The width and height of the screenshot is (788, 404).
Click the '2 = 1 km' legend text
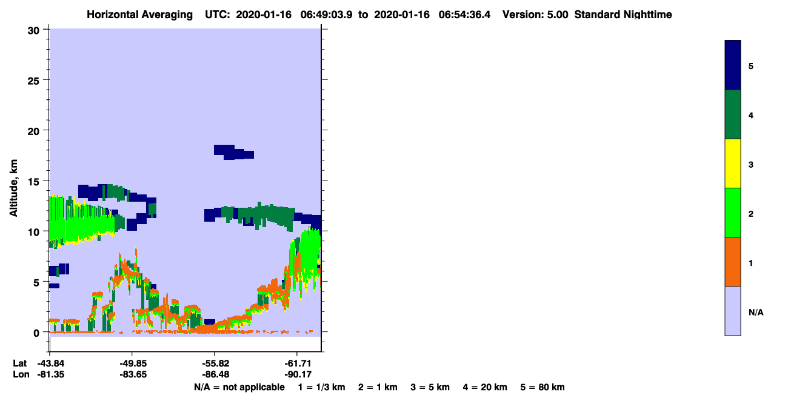[378, 388]
